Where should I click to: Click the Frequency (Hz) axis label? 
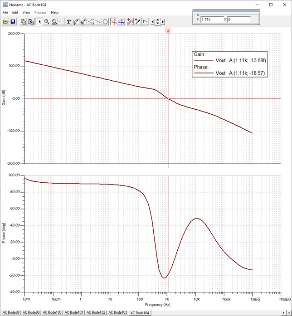point(158,305)
